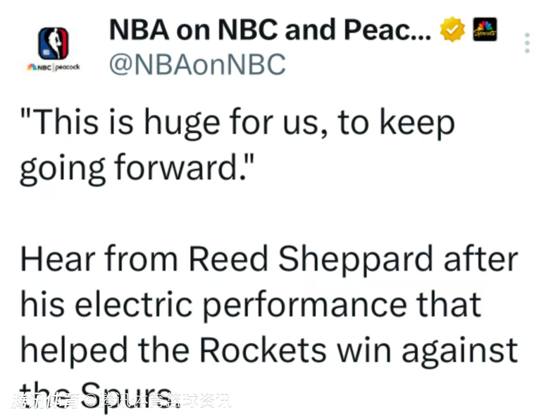Open the three-dot more options menu
The image size is (534, 418).
click(526, 44)
